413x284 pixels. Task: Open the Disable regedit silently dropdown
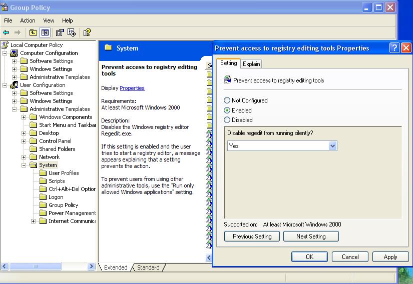[x=333, y=145]
